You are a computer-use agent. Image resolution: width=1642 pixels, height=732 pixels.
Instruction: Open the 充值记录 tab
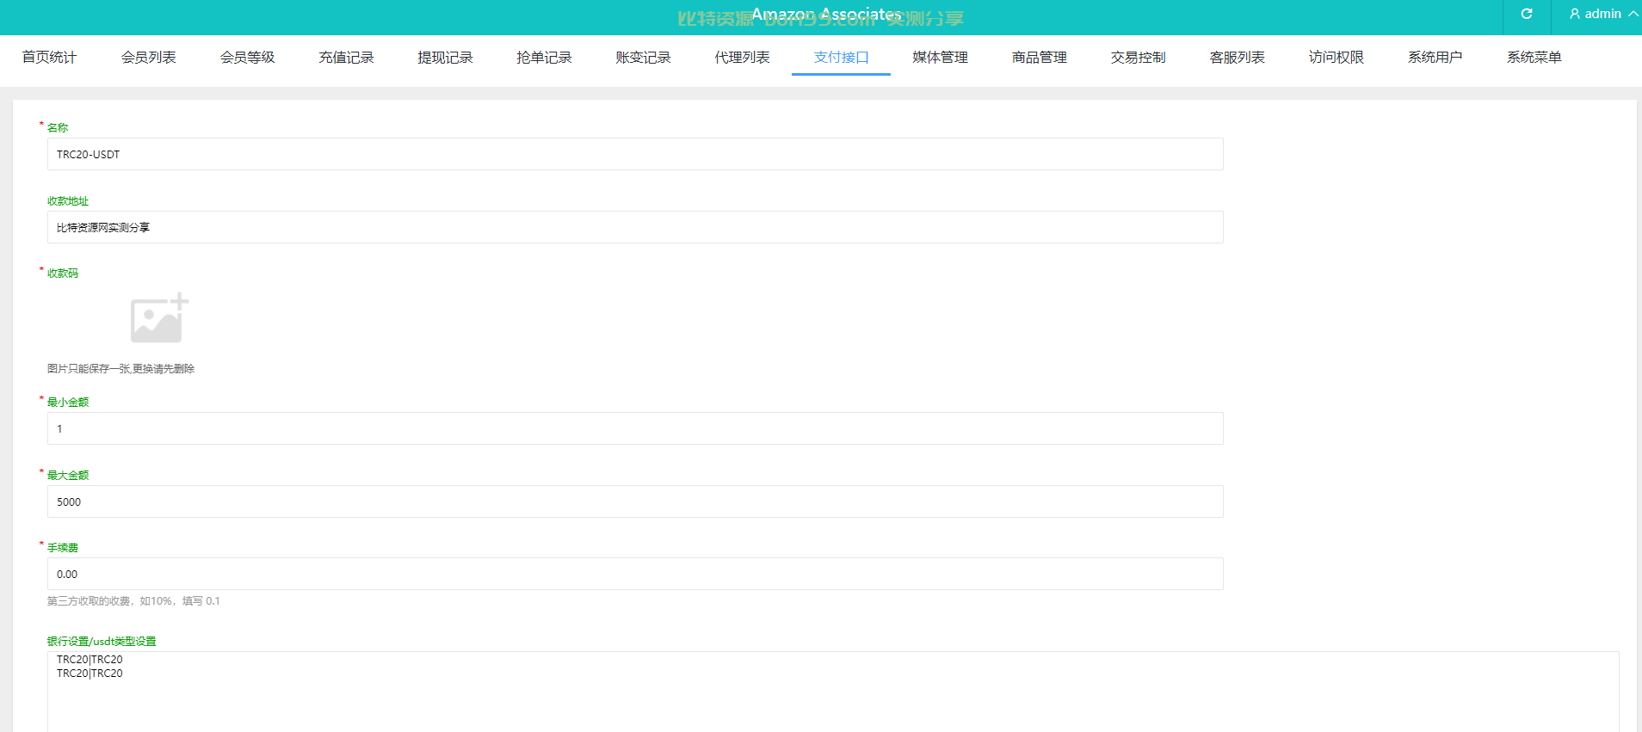coord(346,58)
